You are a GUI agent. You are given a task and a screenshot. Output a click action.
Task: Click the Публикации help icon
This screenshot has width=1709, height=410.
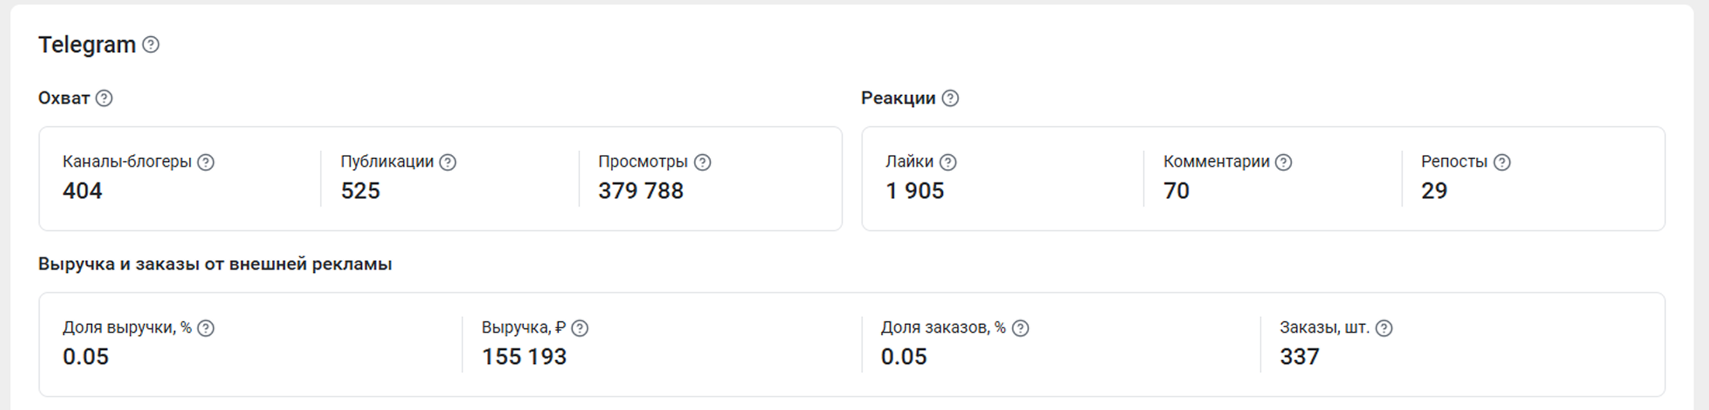[x=448, y=162]
